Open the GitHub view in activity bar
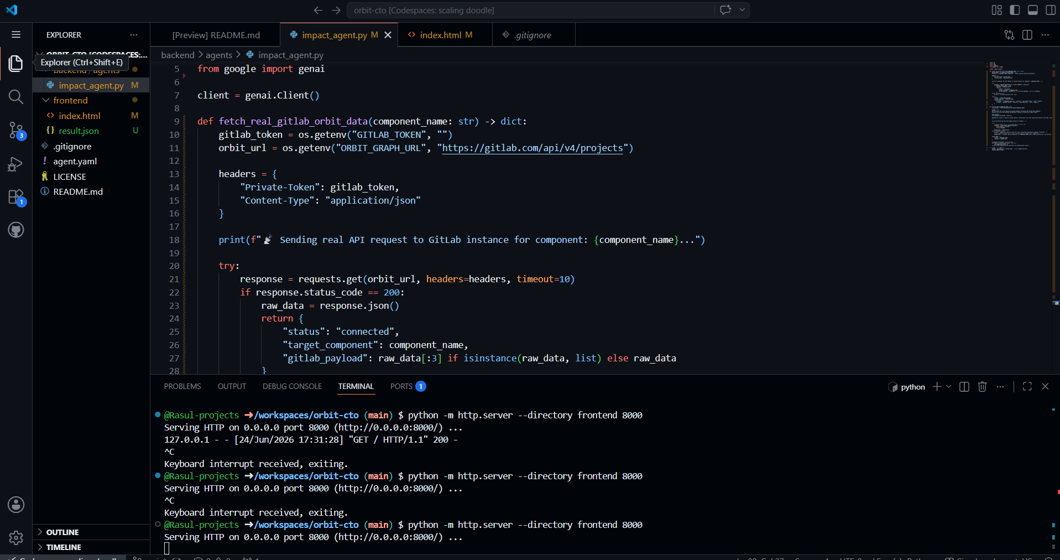Image resolution: width=1060 pixels, height=560 pixels. (16, 230)
